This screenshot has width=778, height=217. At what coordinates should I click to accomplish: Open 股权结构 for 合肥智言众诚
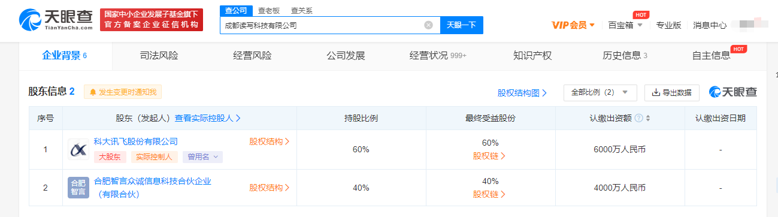coord(270,188)
